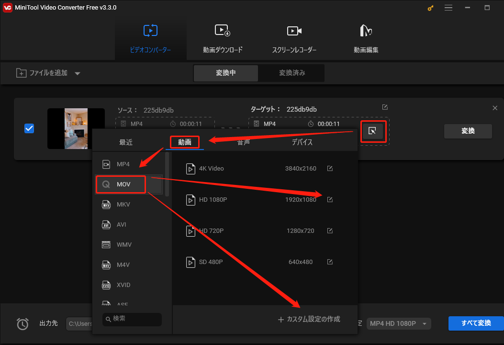Open the 動画ダウンロード section

(222, 37)
